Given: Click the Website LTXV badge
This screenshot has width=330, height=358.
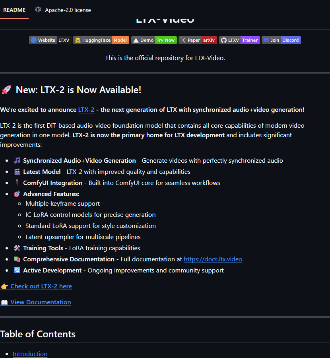Looking at the screenshot, I should tap(50, 40).
